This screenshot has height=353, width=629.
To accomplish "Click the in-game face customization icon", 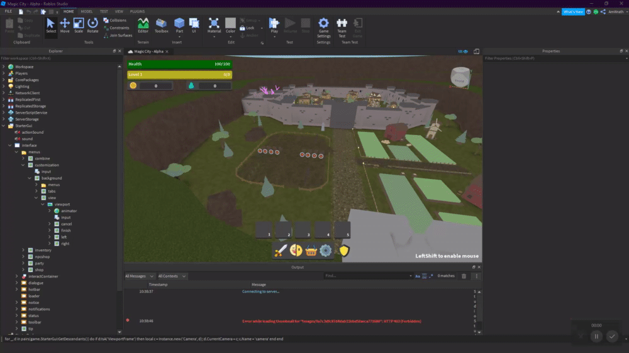I will pyautogui.click(x=296, y=251).
